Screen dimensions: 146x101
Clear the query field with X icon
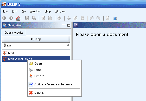pos(68,45)
